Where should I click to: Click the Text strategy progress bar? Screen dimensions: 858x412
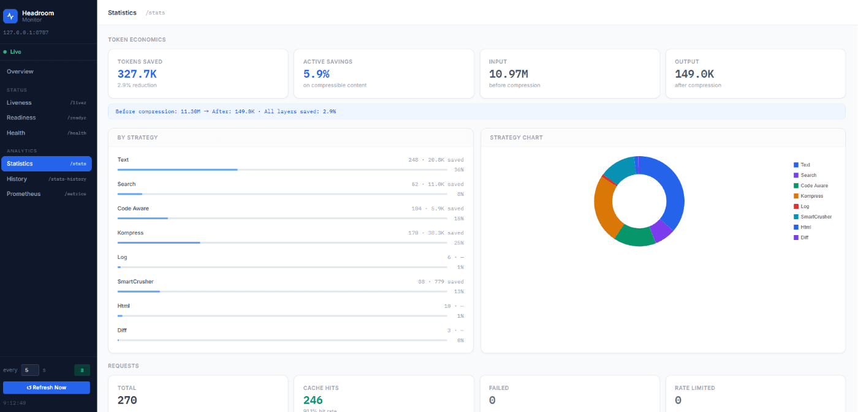(x=282, y=170)
